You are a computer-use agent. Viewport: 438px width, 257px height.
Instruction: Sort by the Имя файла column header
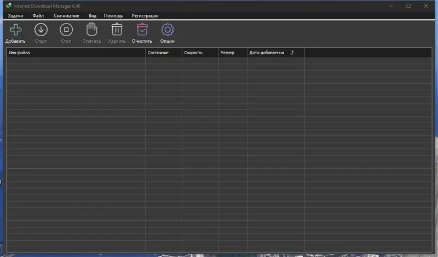(76, 53)
